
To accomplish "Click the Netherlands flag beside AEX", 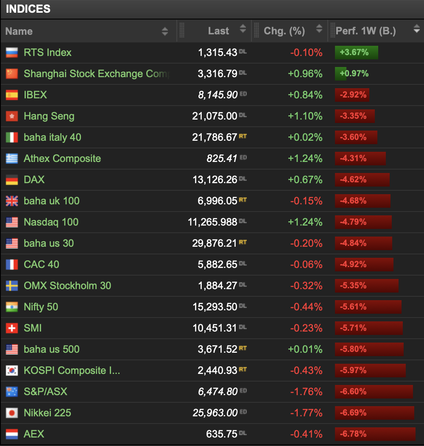I will pyautogui.click(x=12, y=434).
